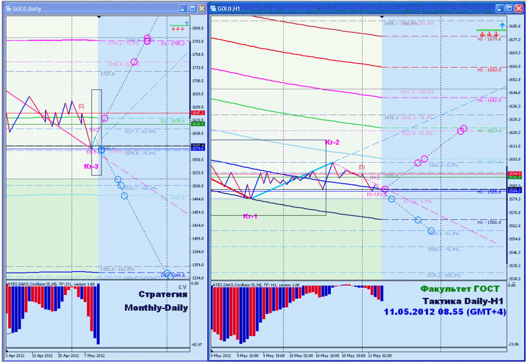Click the 11.05.2012 08.55 (GMT+4) timestamp

[445, 311]
